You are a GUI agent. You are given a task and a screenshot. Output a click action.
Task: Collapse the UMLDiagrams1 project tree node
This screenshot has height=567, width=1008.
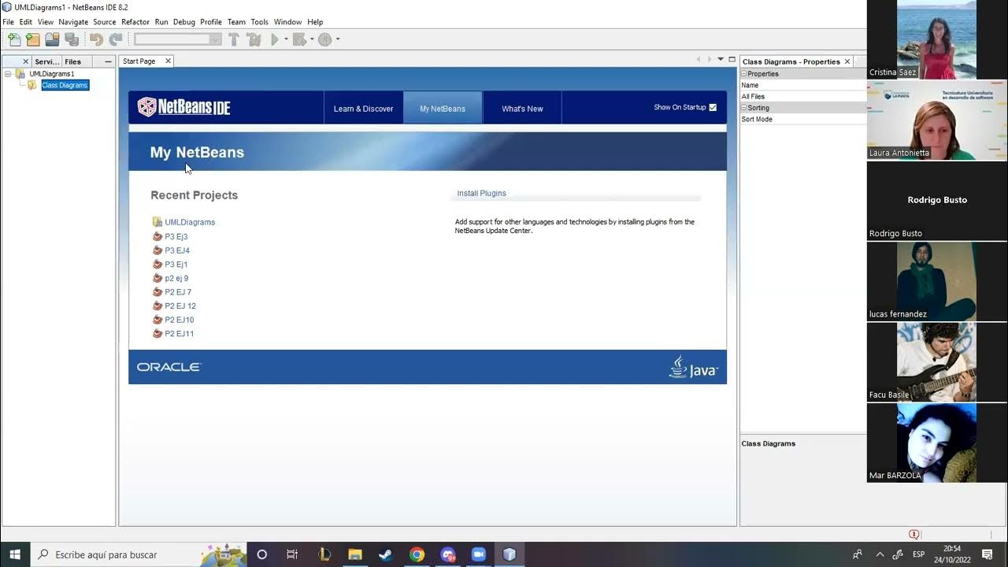pyautogui.click(x=8, y=74)
